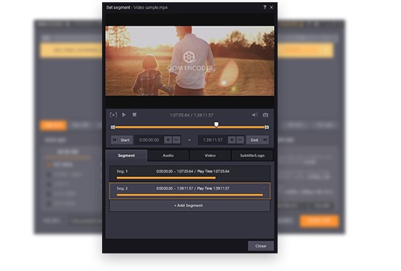Capture a snapshot with camera icon

pyautogui.click(x=265, y=115)
